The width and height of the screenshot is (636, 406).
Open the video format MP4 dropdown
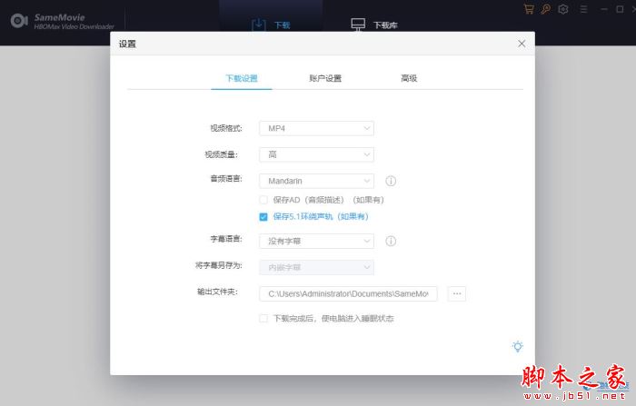[316, 129]
